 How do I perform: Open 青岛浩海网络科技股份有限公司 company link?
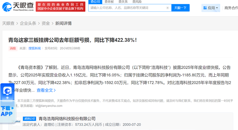click(67, 119)
